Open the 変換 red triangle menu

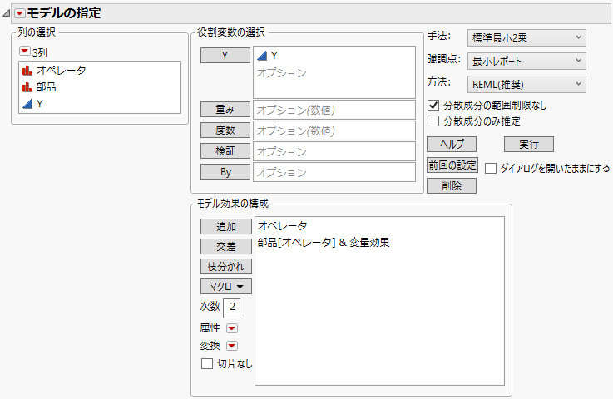tap(232, 346)
